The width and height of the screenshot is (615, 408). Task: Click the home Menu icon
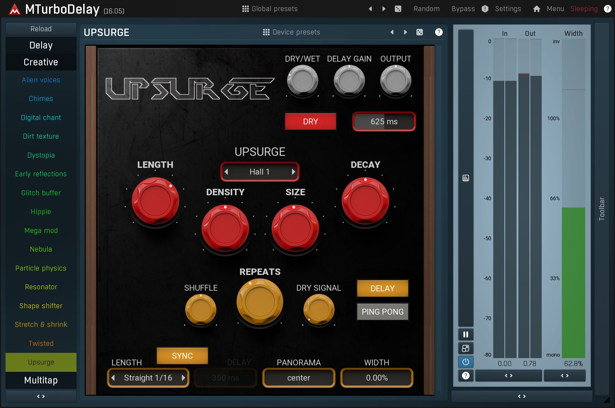pos(536,9)
